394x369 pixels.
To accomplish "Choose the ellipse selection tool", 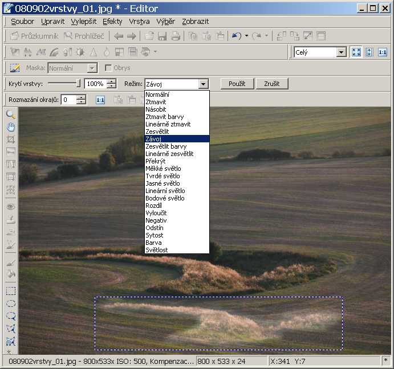I will click(10, 304).
